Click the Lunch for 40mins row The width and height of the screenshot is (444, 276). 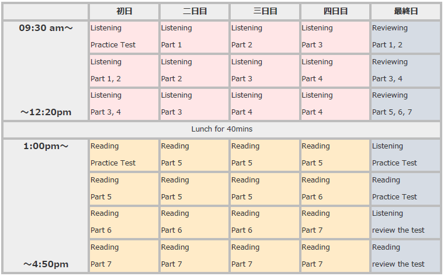tap(221, 129)
